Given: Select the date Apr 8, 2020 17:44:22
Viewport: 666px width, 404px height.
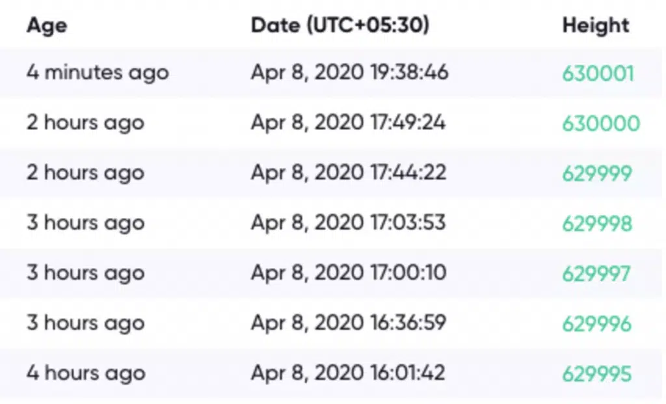Looking at the screenshot, I should (349, 173).
